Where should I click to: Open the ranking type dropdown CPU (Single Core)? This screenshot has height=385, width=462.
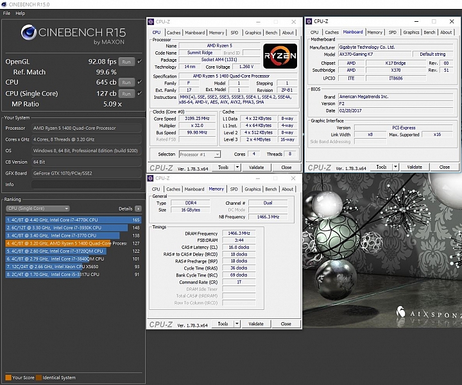tap(38, 209)
